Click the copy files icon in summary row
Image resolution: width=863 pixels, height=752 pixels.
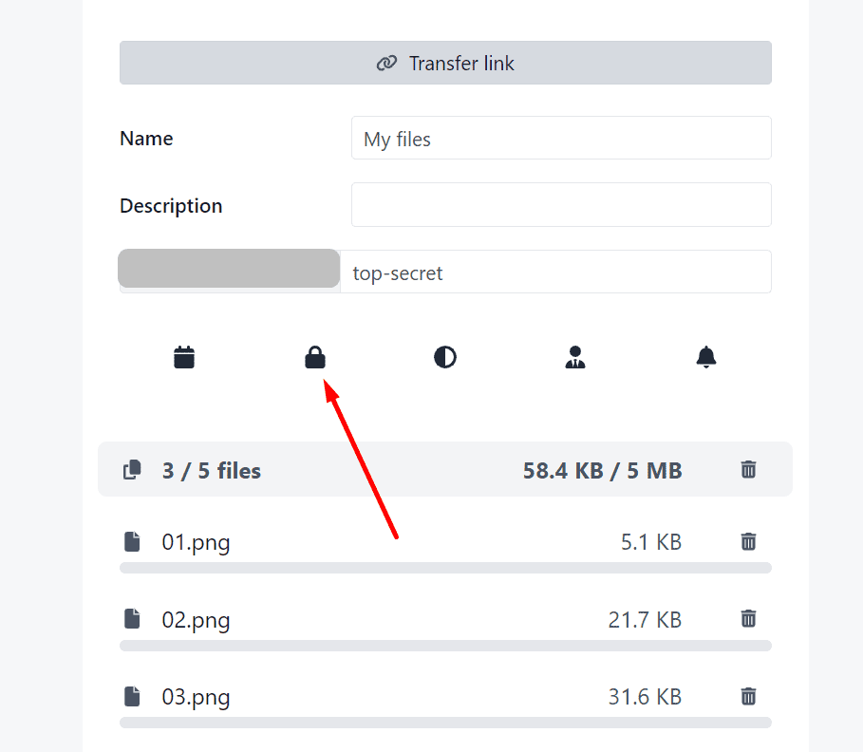[133, 469]
